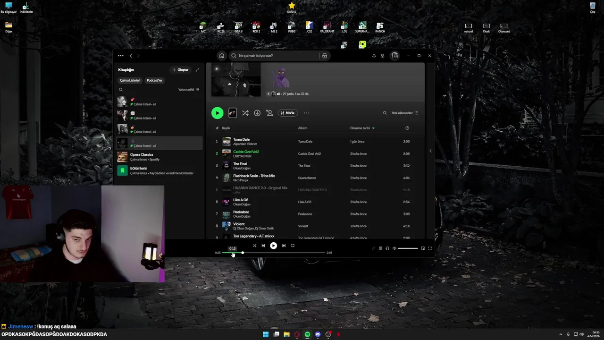Toggle repeat mode

(293, 246)
